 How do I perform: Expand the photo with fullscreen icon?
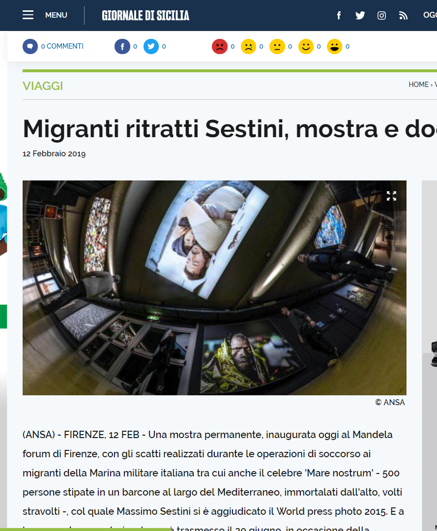click(x=392, y=196)
